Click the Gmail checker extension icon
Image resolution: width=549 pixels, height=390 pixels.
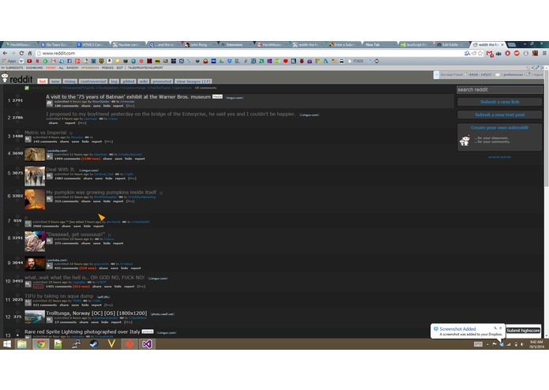click(x=490, y=53)
